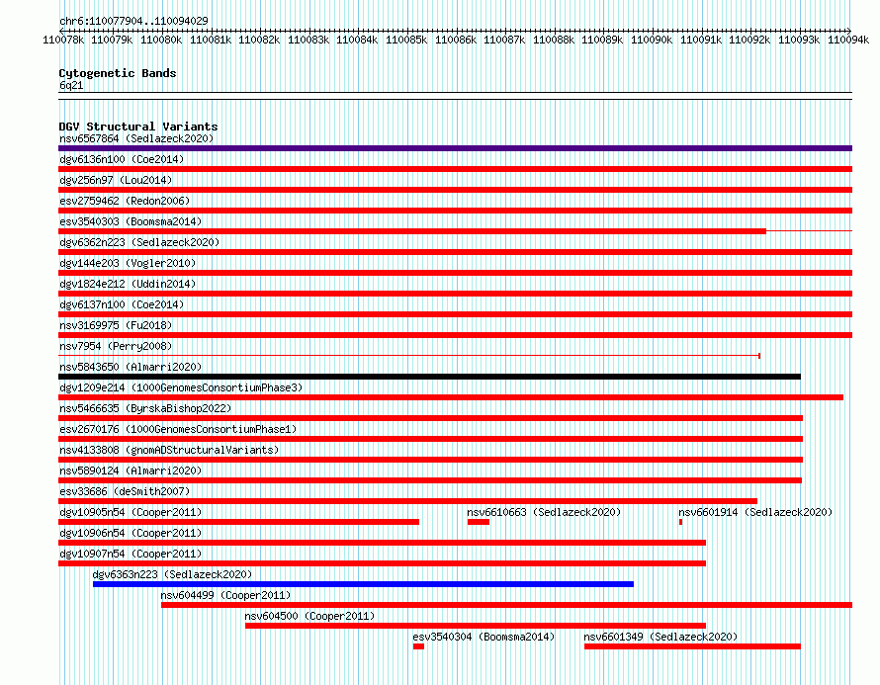Screen dimensions: 880x685
Task: Click the 110090k ruler position label
Action: tap(652, 40)
